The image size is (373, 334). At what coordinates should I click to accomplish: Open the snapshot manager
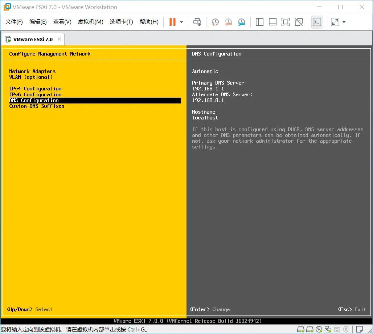coord(241,22)
